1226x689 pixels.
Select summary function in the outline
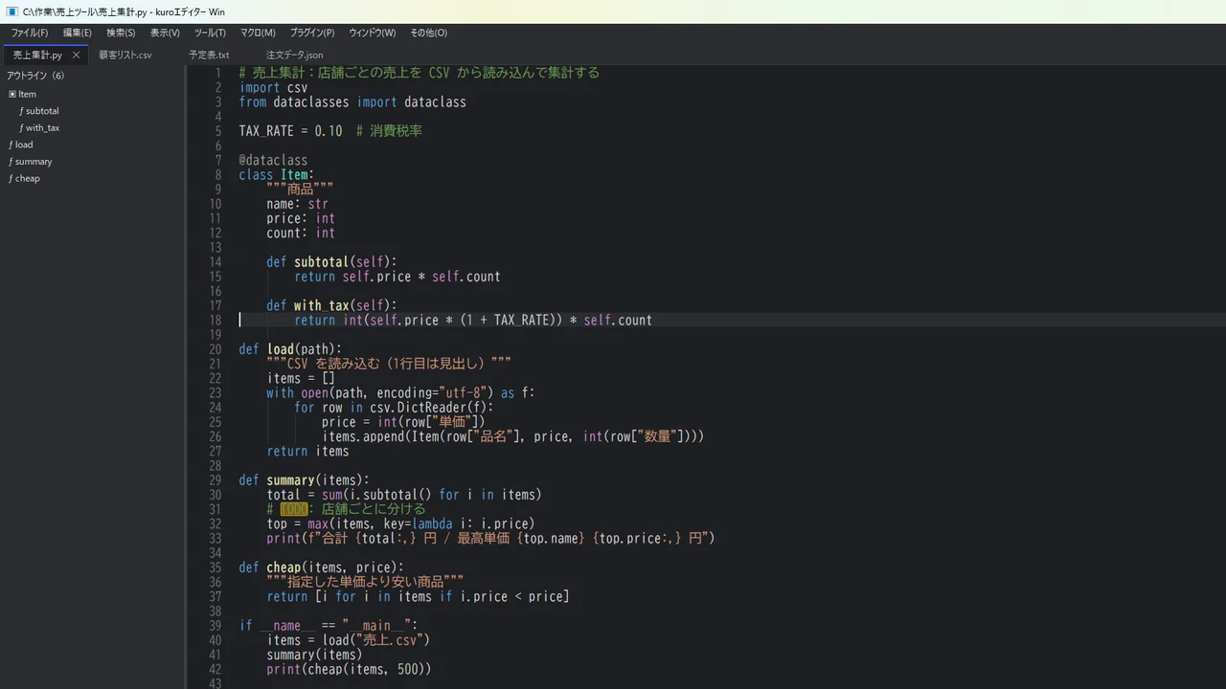click(x=34, y=162)
